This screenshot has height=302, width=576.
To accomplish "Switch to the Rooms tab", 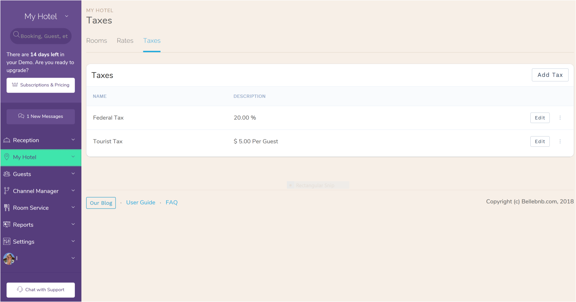I will [x=96, y=41].
